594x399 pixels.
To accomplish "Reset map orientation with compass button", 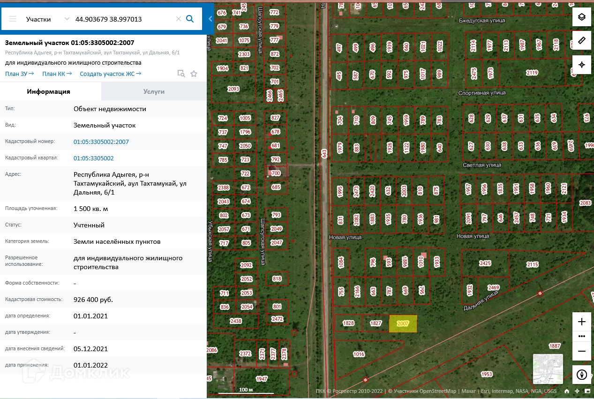I will (581, 375).
